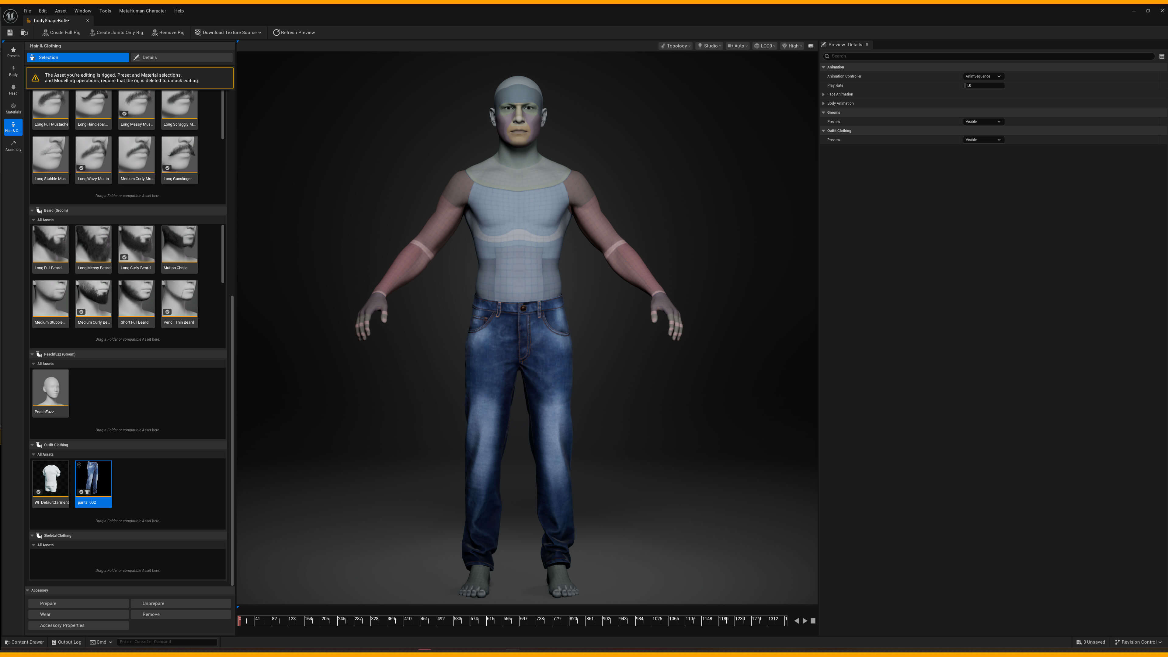Click the Save asset icon
This screenshot has width=1168, height=657.
(10, 33)
